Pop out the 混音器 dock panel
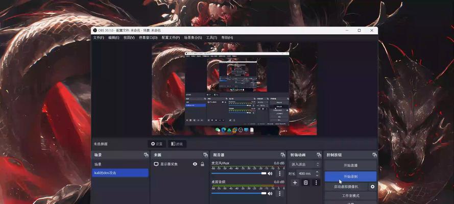The height and width of the screenshot is (204, 454). point(282,155)
